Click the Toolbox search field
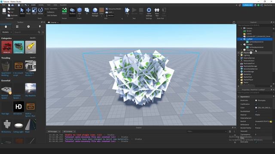This screenshot has height=154, width=275. coord(26,32)
